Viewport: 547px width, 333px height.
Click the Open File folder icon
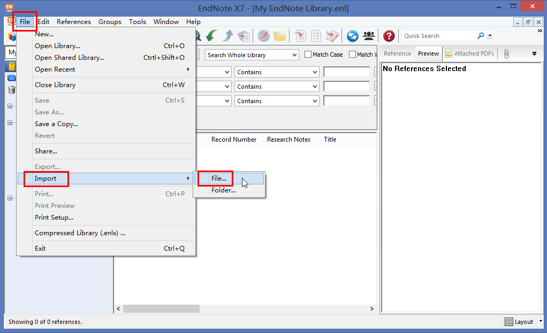click(x=280, y=35)
